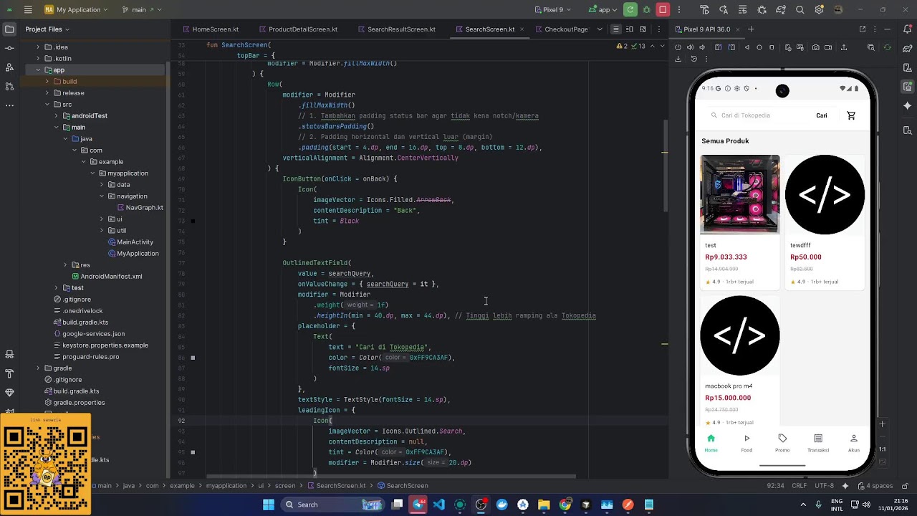Switch editor to Design view mode

point(643,29)
